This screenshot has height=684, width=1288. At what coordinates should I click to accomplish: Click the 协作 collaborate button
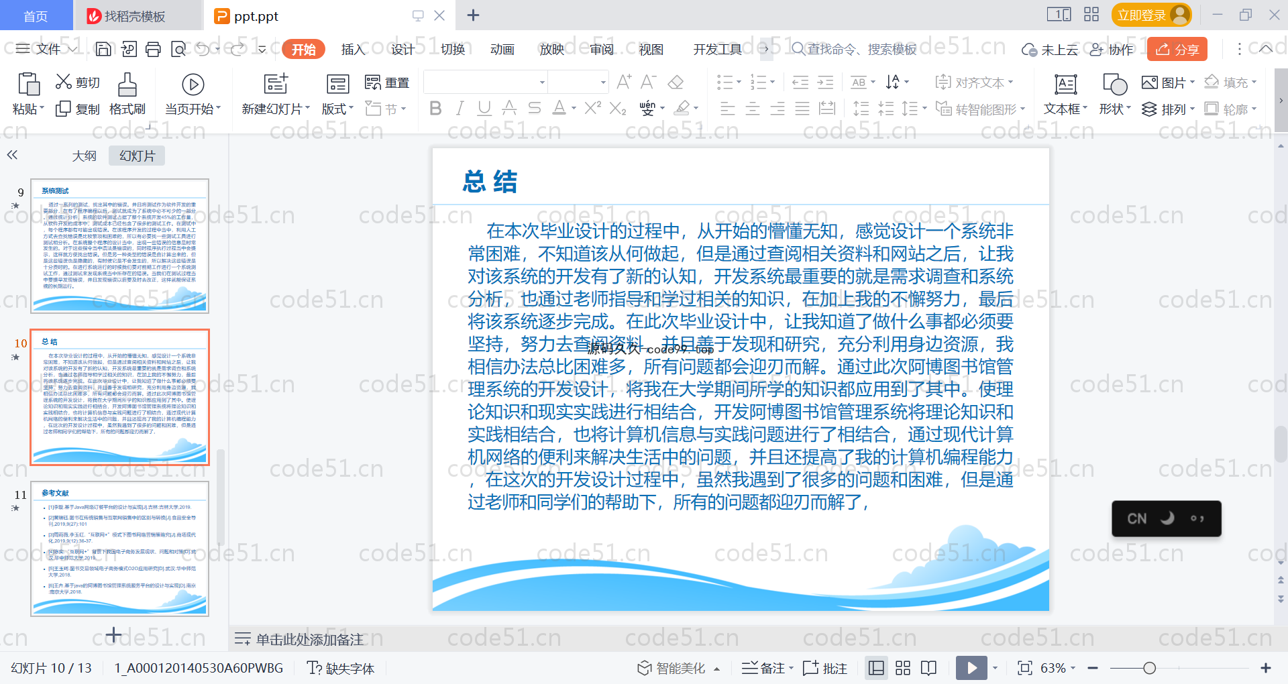[1112, 49]
